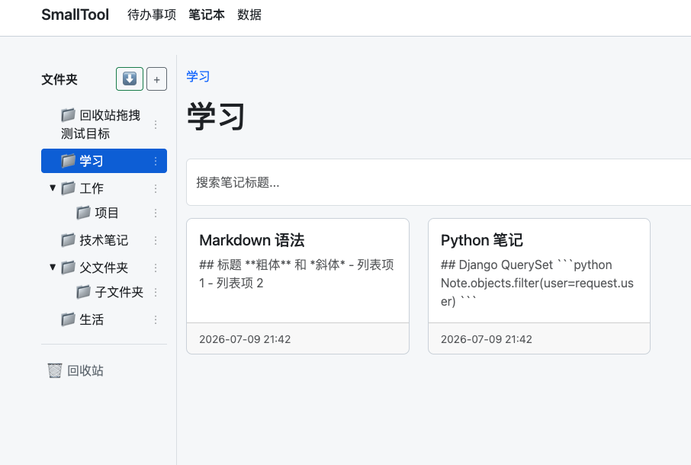Screen dimensions: 691x465
Task: Open three-dot menu beside 生活 folder
Action: coord(156,319)
